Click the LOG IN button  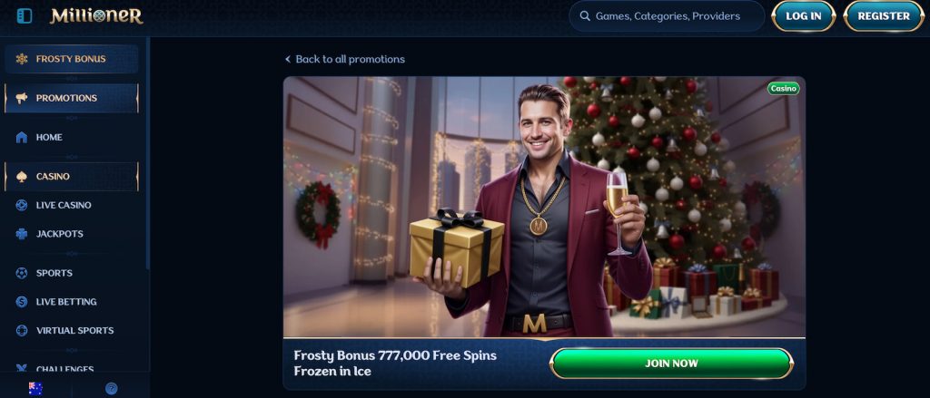pos(803,16)
